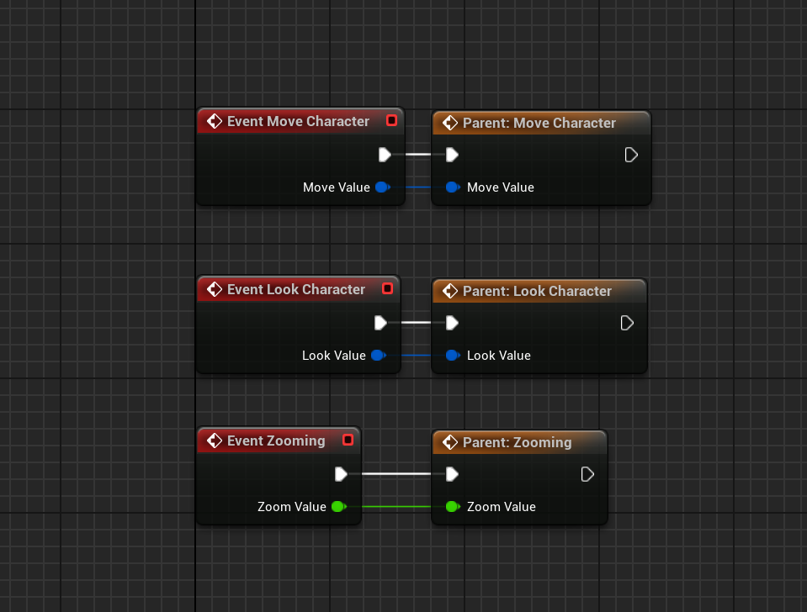Click blue Move Value output pin on event
The width and height of the screenshot is (807, 612).
point(381,187)
